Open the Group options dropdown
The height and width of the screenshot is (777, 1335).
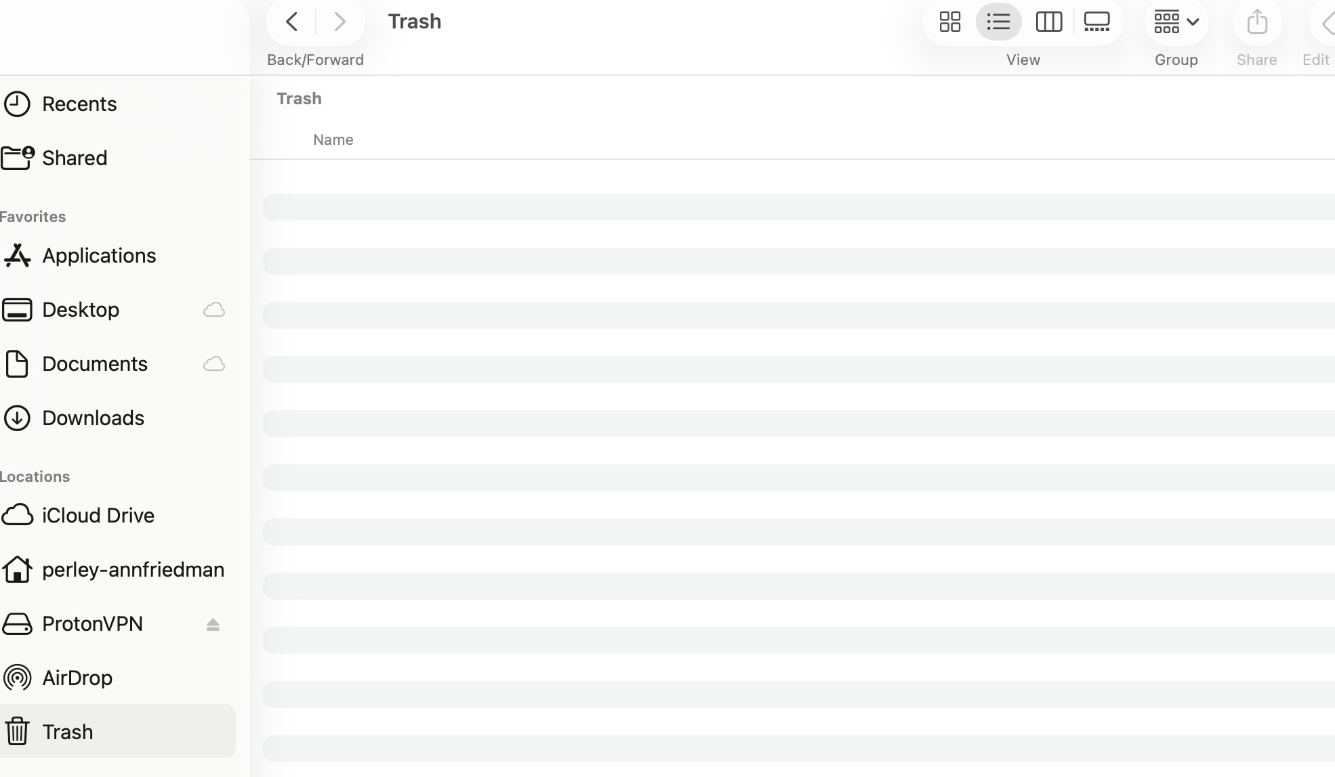1176,22
